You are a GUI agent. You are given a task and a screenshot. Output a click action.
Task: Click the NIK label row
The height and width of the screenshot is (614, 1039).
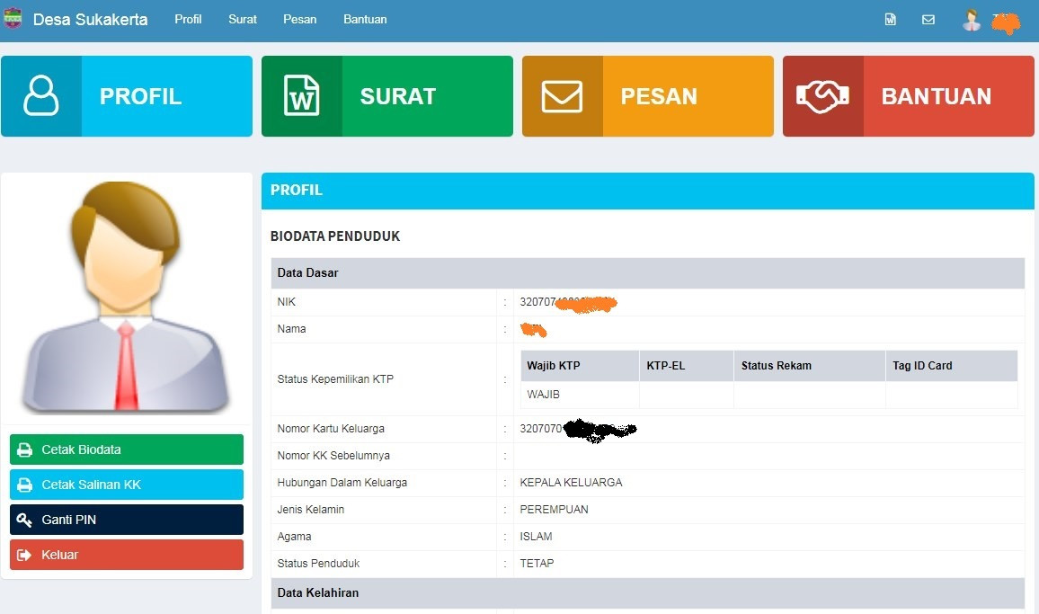click(286, 302)
